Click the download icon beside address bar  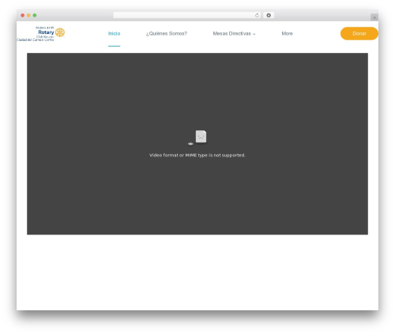point(269,15)
